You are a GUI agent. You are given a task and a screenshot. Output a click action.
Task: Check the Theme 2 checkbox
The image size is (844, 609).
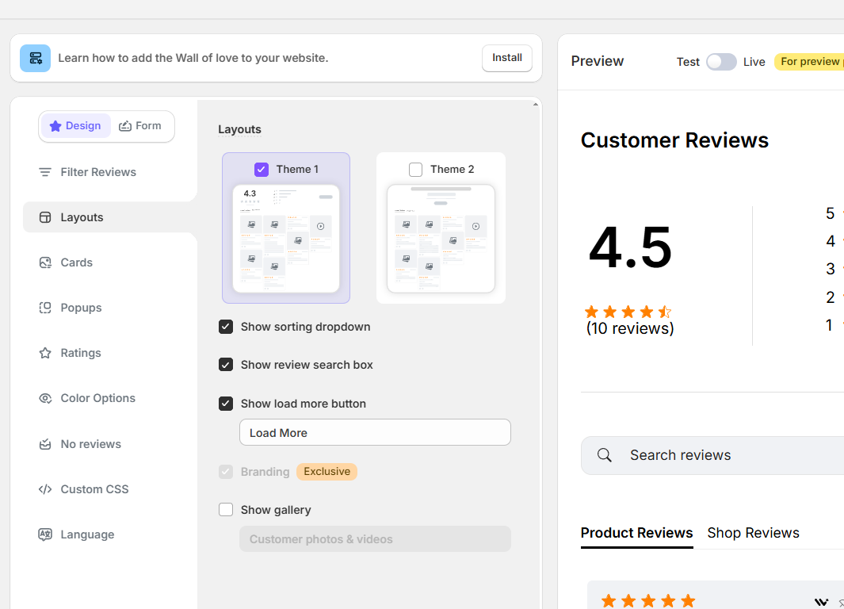[415, 169]
